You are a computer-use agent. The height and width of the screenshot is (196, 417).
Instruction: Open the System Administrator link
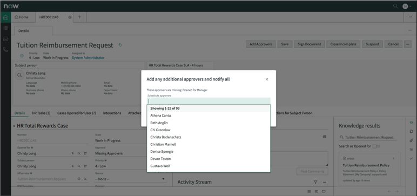88,58
